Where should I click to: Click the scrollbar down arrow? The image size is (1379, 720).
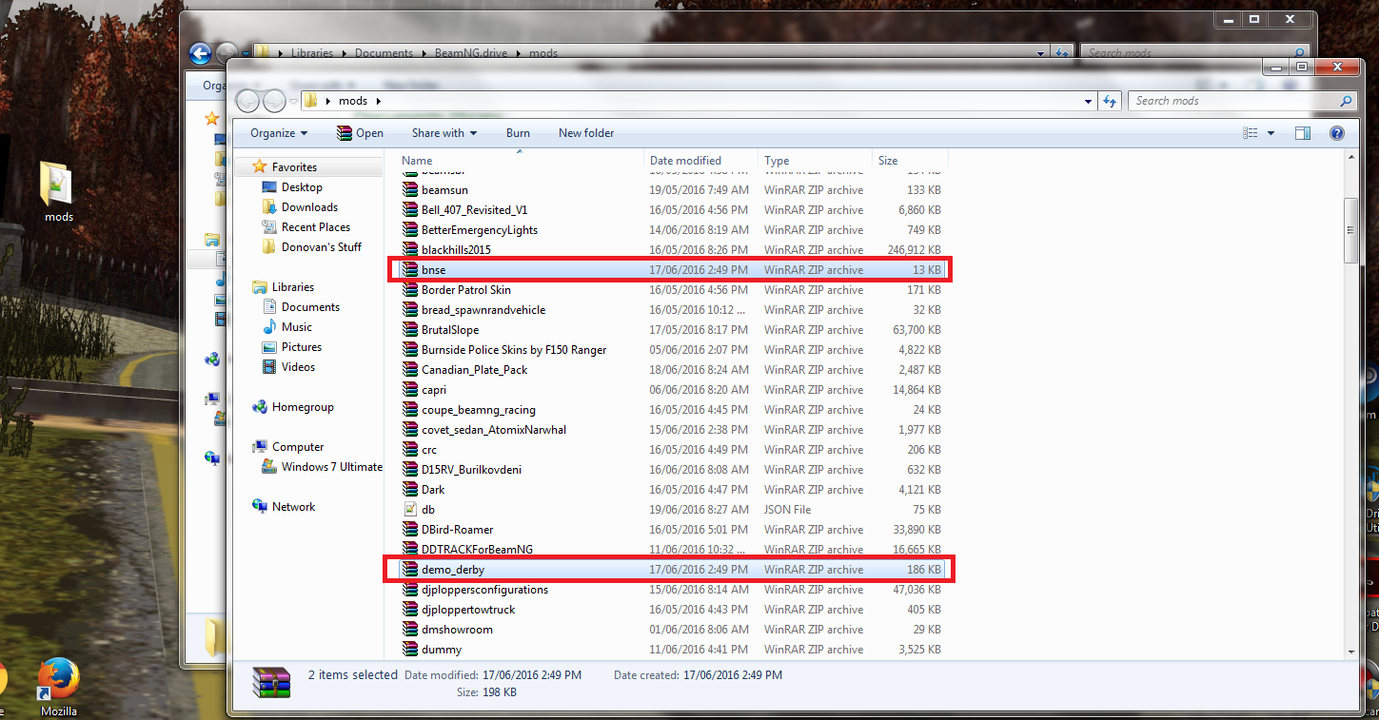[1350, 652]
